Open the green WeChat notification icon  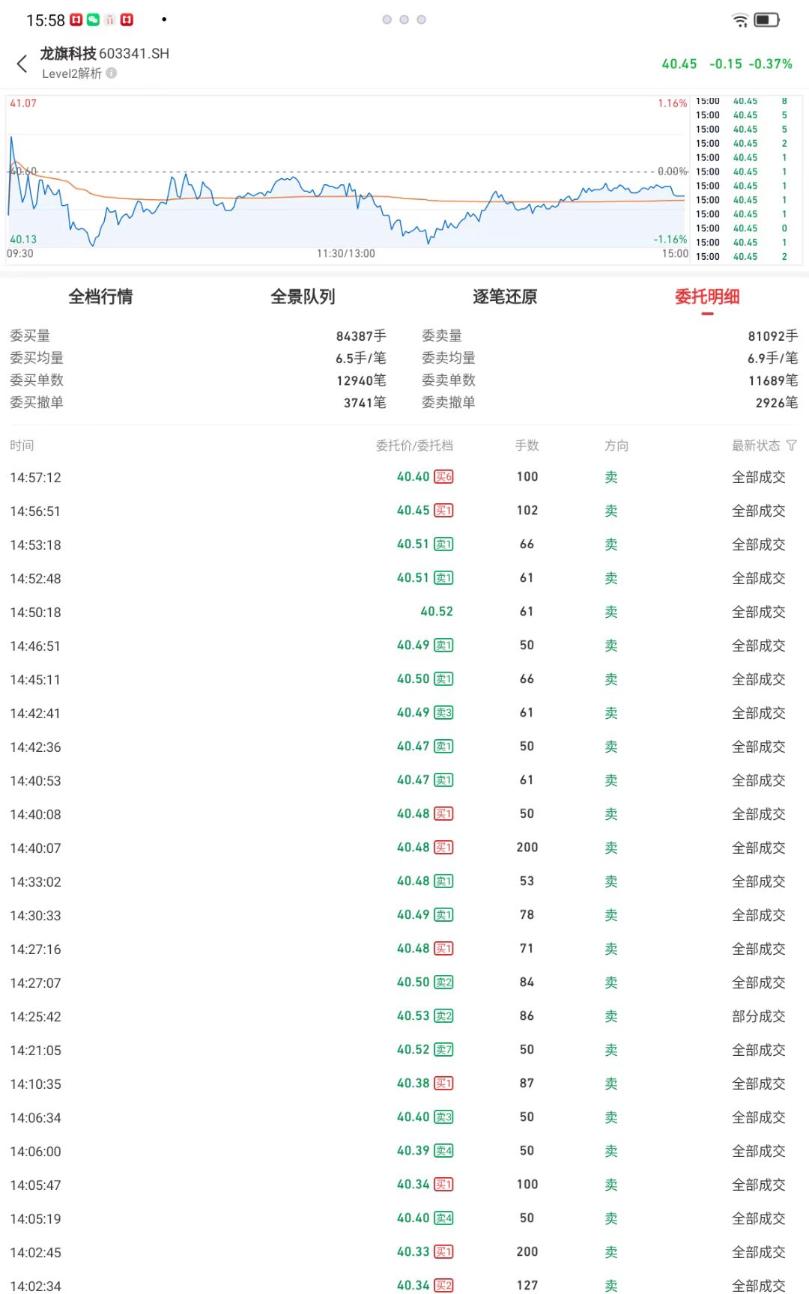click(94, 20)
